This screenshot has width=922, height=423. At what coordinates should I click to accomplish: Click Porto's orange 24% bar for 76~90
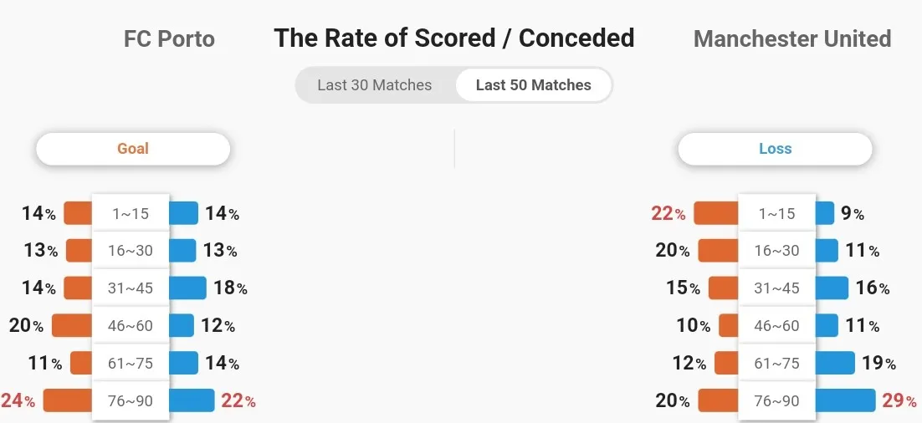click(68, 400)
